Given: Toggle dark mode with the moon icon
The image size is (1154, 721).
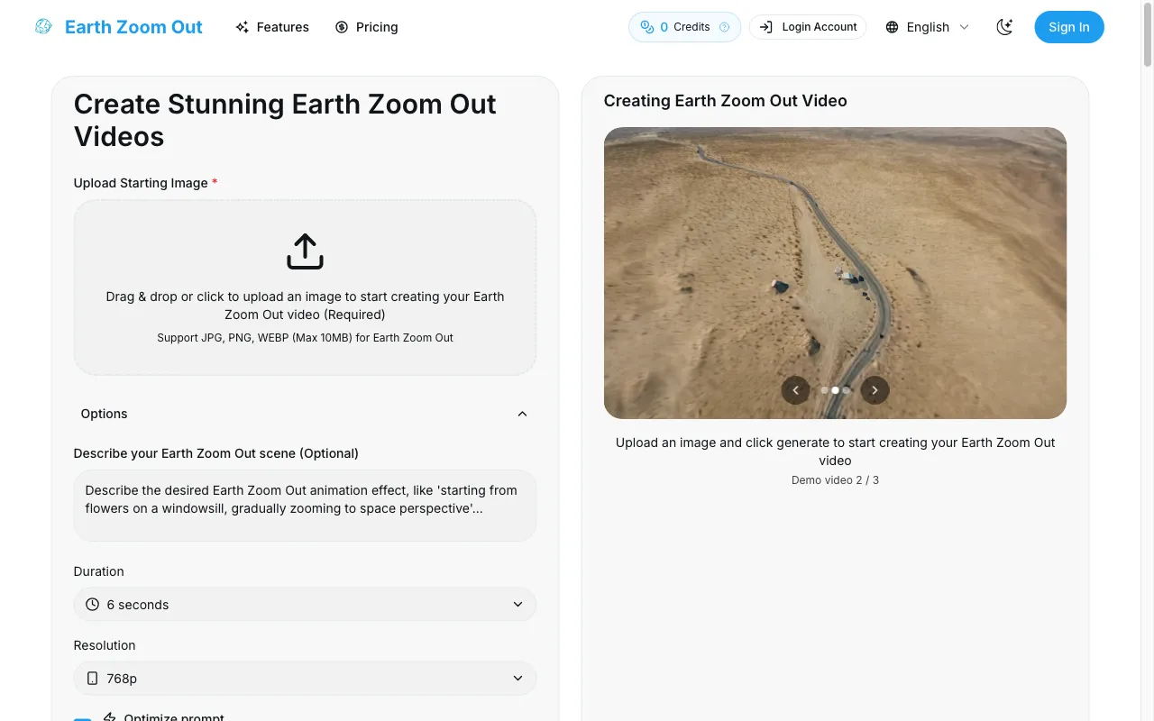Looking at the screenshot, I should (x=1004, y=27).
